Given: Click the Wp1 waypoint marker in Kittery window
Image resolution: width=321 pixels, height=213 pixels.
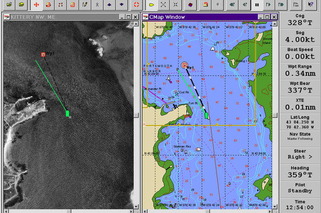Looking at the screenshot, I should tap(43, 55).
